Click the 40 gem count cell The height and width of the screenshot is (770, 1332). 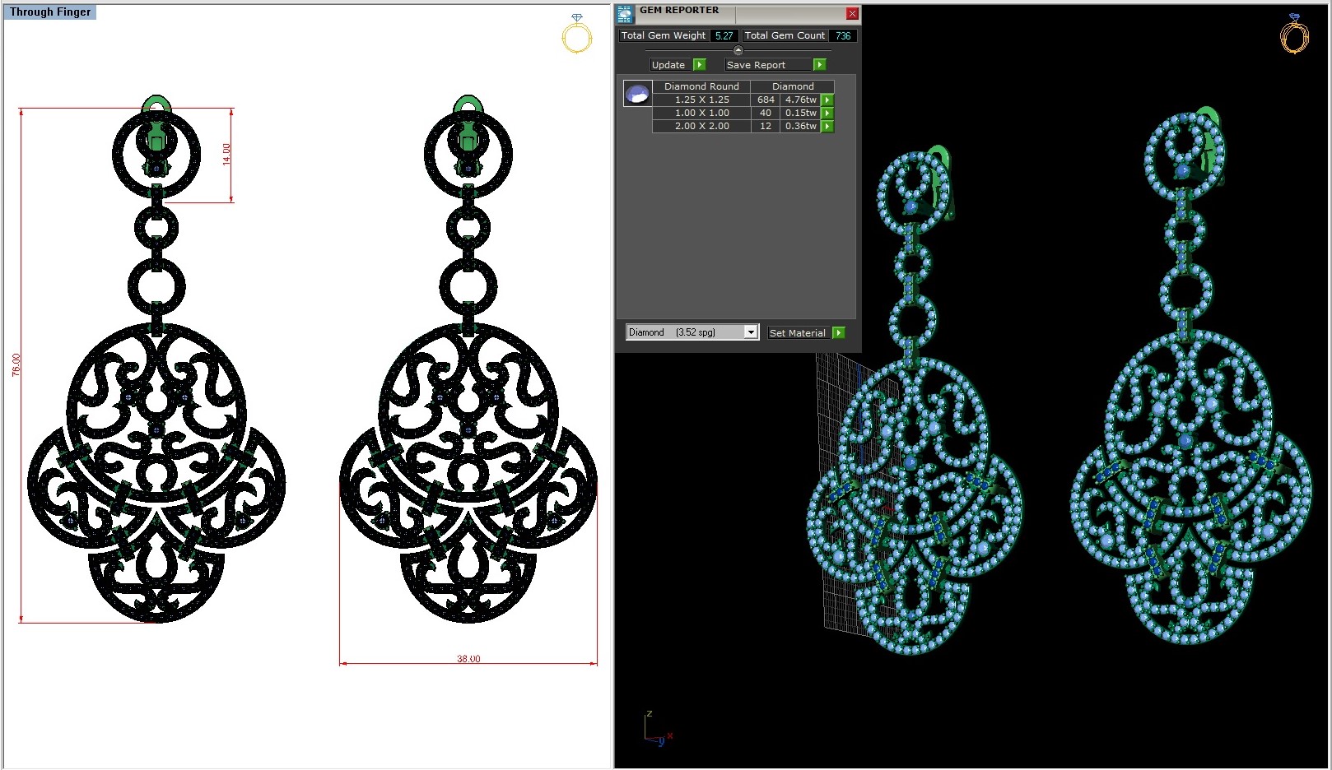click(x=766, y=113)
